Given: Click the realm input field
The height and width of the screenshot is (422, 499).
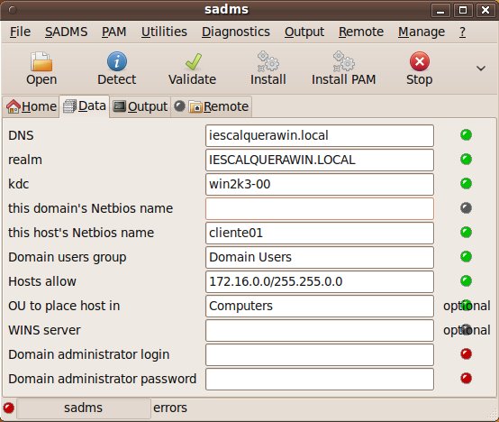Looking at the screenshot, I should point(320,160).
